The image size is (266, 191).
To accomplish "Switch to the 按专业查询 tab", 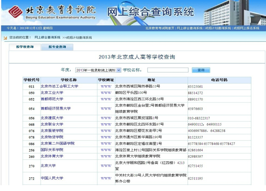I will (57, 47).
